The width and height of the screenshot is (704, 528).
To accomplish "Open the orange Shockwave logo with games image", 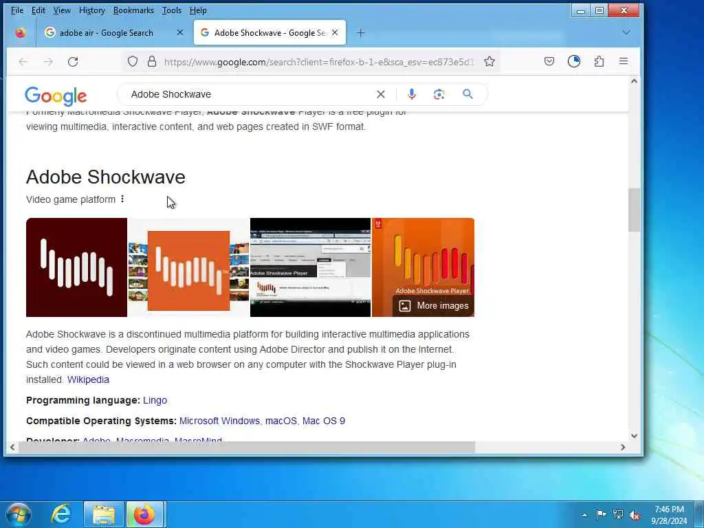I will 188,267.
